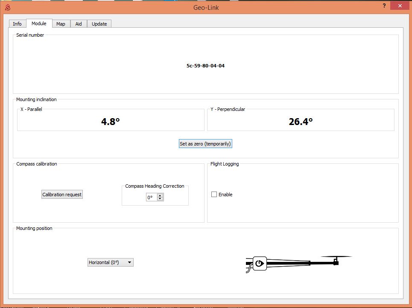Image resolution: width=412 pixels, height=308 pixels.
Task: Open the Map tab
Action: pos(61,24)
